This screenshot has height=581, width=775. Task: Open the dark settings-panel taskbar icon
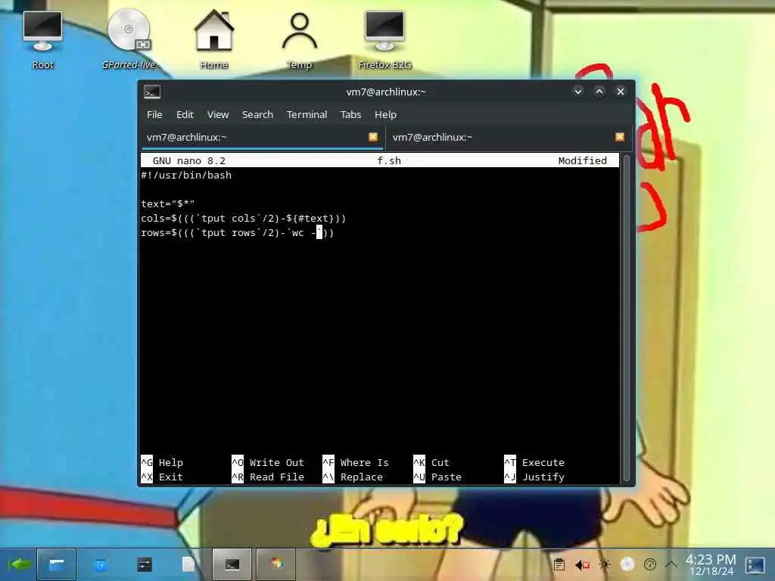point(145,564)
